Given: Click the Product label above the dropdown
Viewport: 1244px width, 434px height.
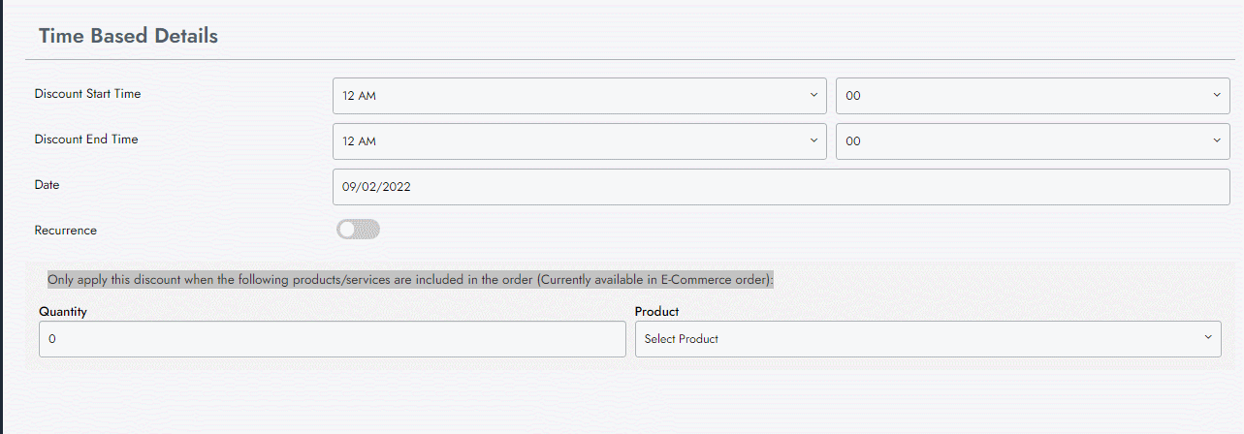Looking at the screenshot, I should tap(656, 312).
